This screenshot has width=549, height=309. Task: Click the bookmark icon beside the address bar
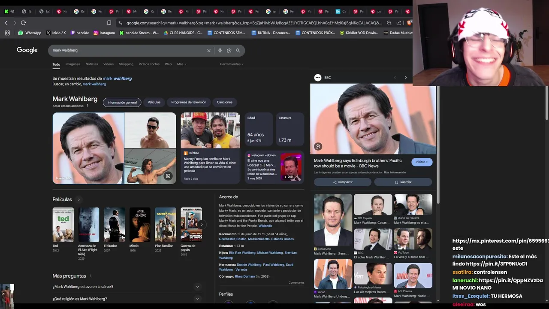click(x=109, y=23)
